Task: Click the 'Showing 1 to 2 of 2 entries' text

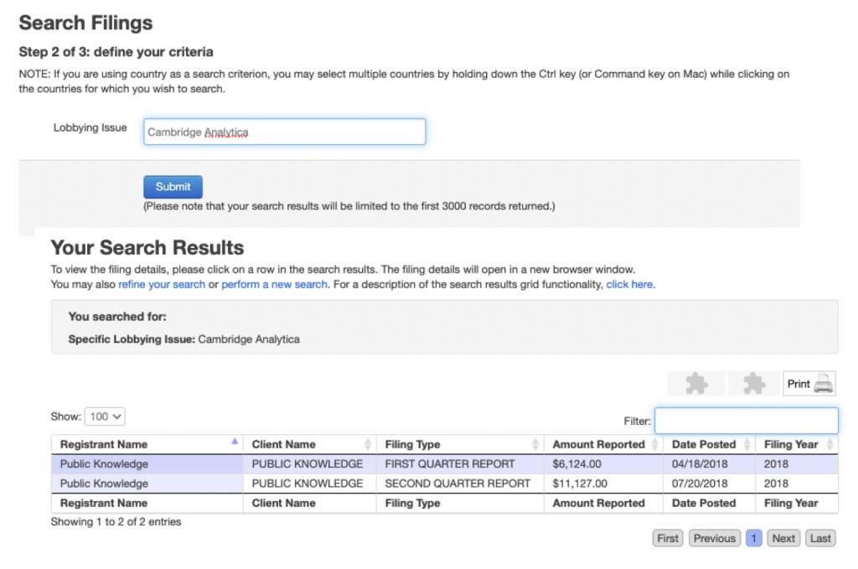Action: 116,522
